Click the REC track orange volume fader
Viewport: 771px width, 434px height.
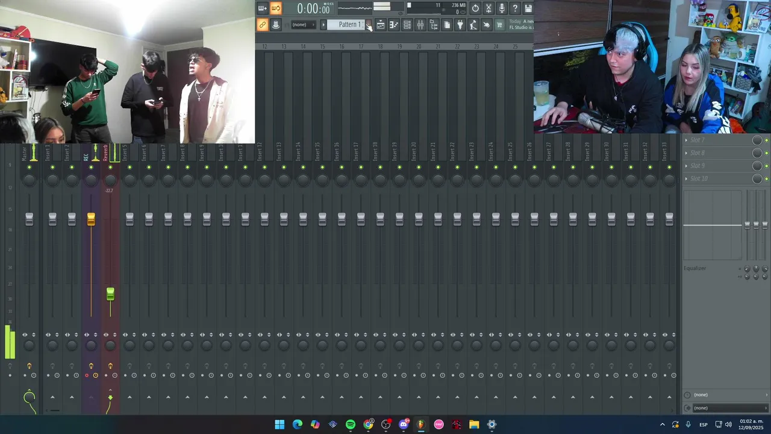pyautogui.click(x=91, y=219)
